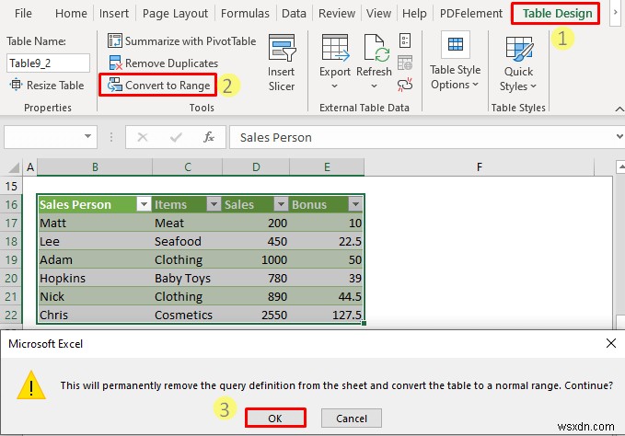Open the Bonus column filter dropdown
The image size is (625, 436).
(354, 204)
